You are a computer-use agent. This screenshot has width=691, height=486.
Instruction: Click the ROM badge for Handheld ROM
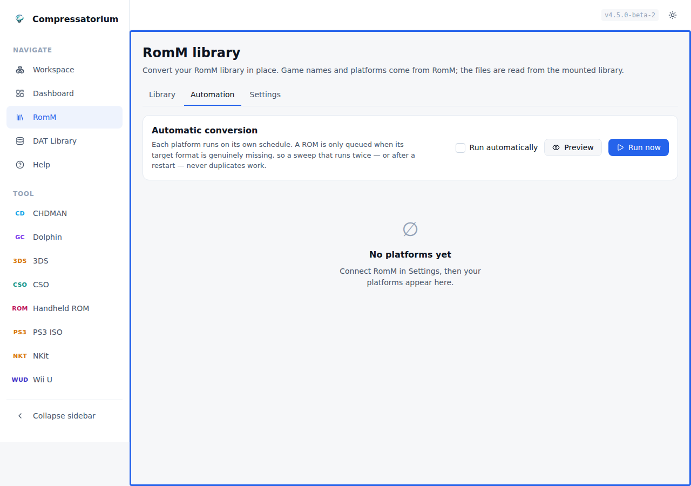[20, 308]
